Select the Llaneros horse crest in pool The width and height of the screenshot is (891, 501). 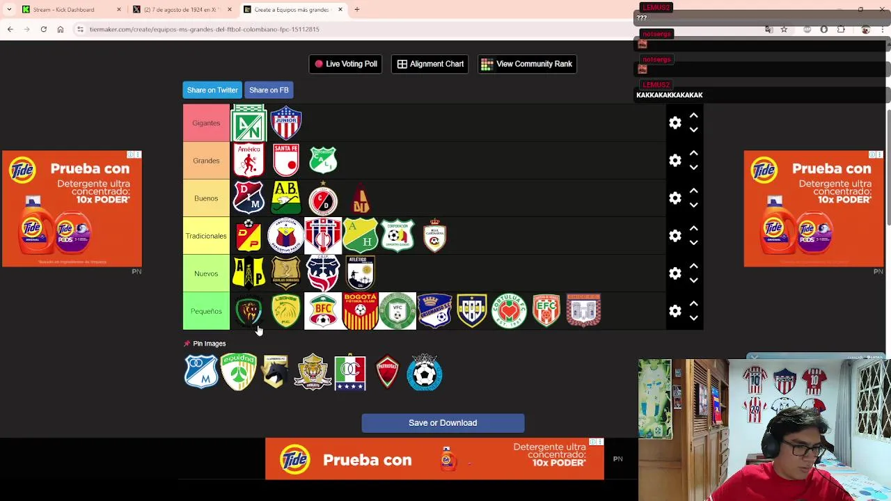[276, 372]
